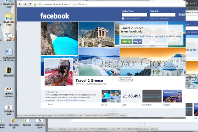
Task: Click the thumbs-up Likes tile showing 38,495
Action: [131, 96]
